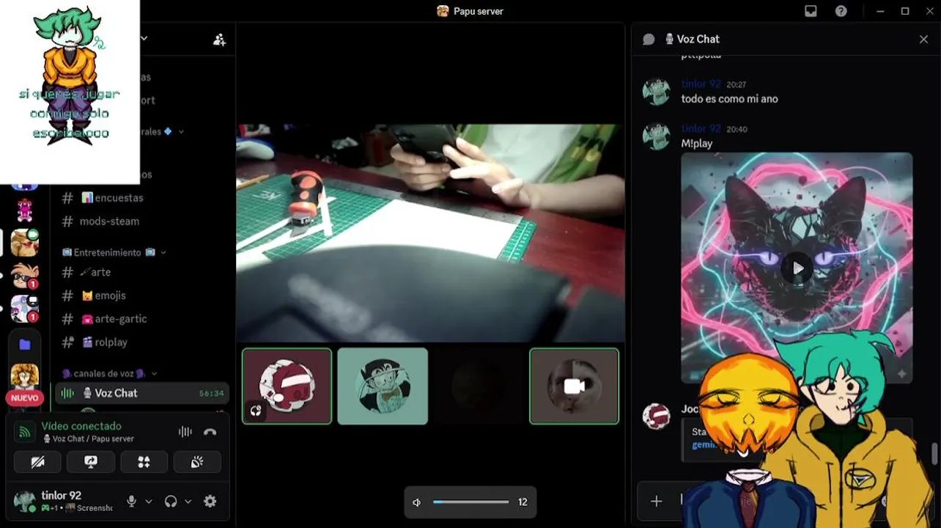The image size is (941, 528).
Task: Open the activities launcher button
Action: click(144, 462)
